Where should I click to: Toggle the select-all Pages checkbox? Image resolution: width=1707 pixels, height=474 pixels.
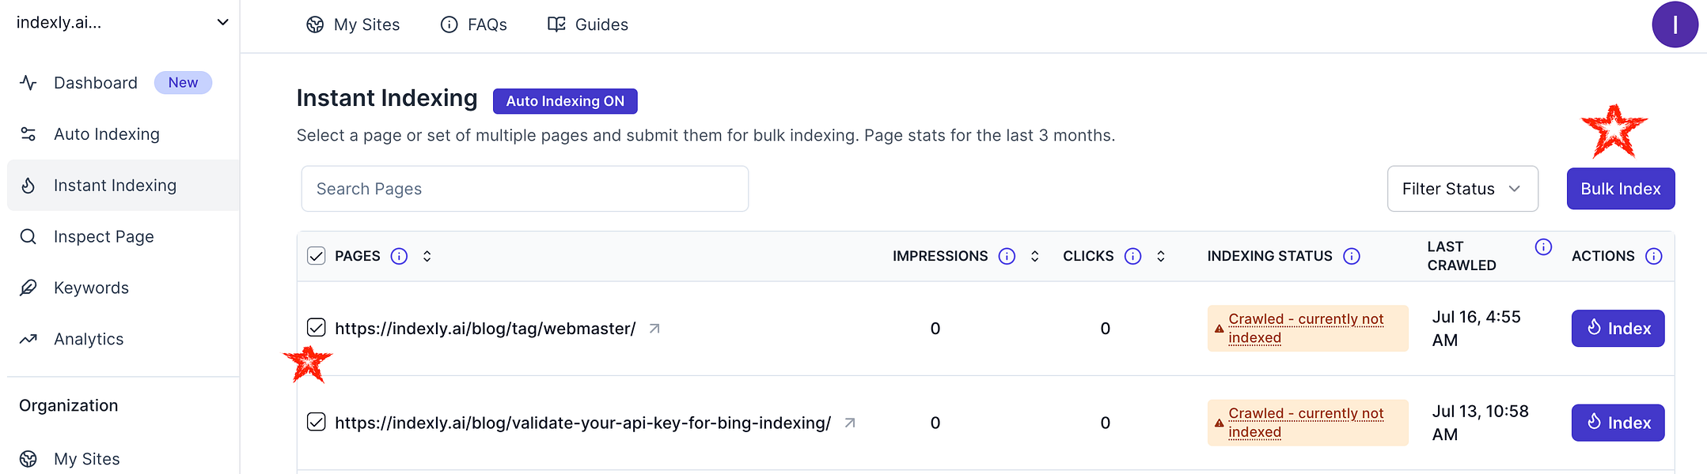[316, 256]
